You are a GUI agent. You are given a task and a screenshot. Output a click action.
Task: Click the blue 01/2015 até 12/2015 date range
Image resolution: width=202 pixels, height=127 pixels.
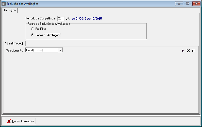click(x=87, y=19)
